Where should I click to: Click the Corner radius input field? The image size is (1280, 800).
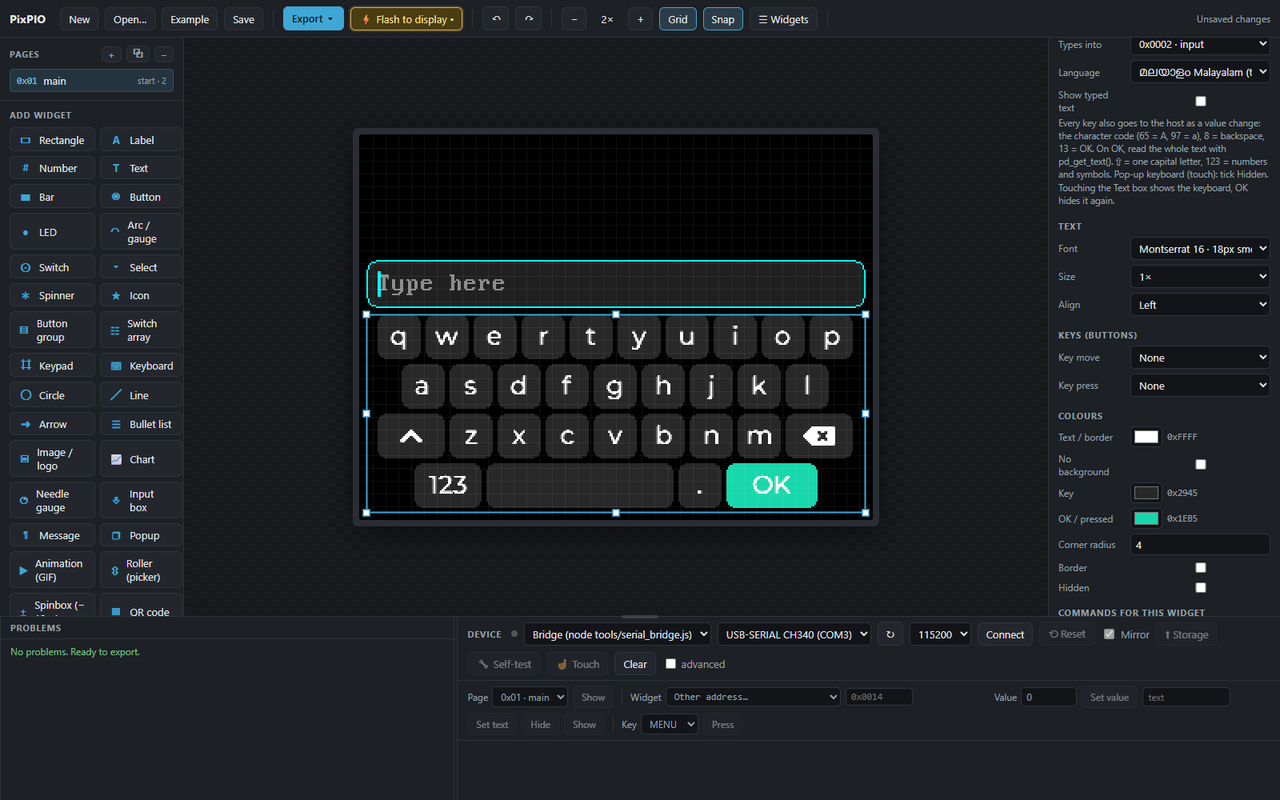pyautogui.click(x=1200, y=545)
